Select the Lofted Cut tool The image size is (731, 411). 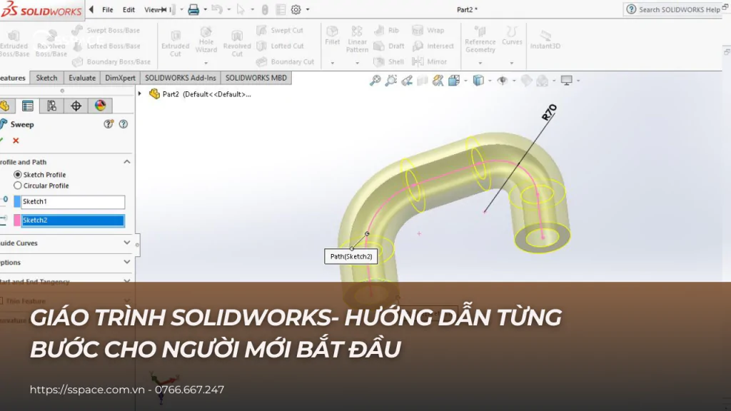(280, 46)
